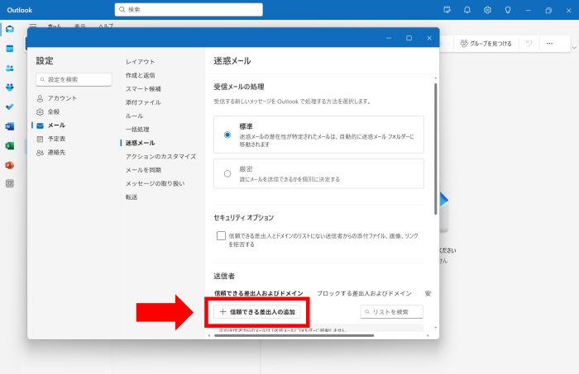Click the settings gear in the title bar
This screenshot has height=374, width=579.
pyautogui.click(x=487, y=10)
